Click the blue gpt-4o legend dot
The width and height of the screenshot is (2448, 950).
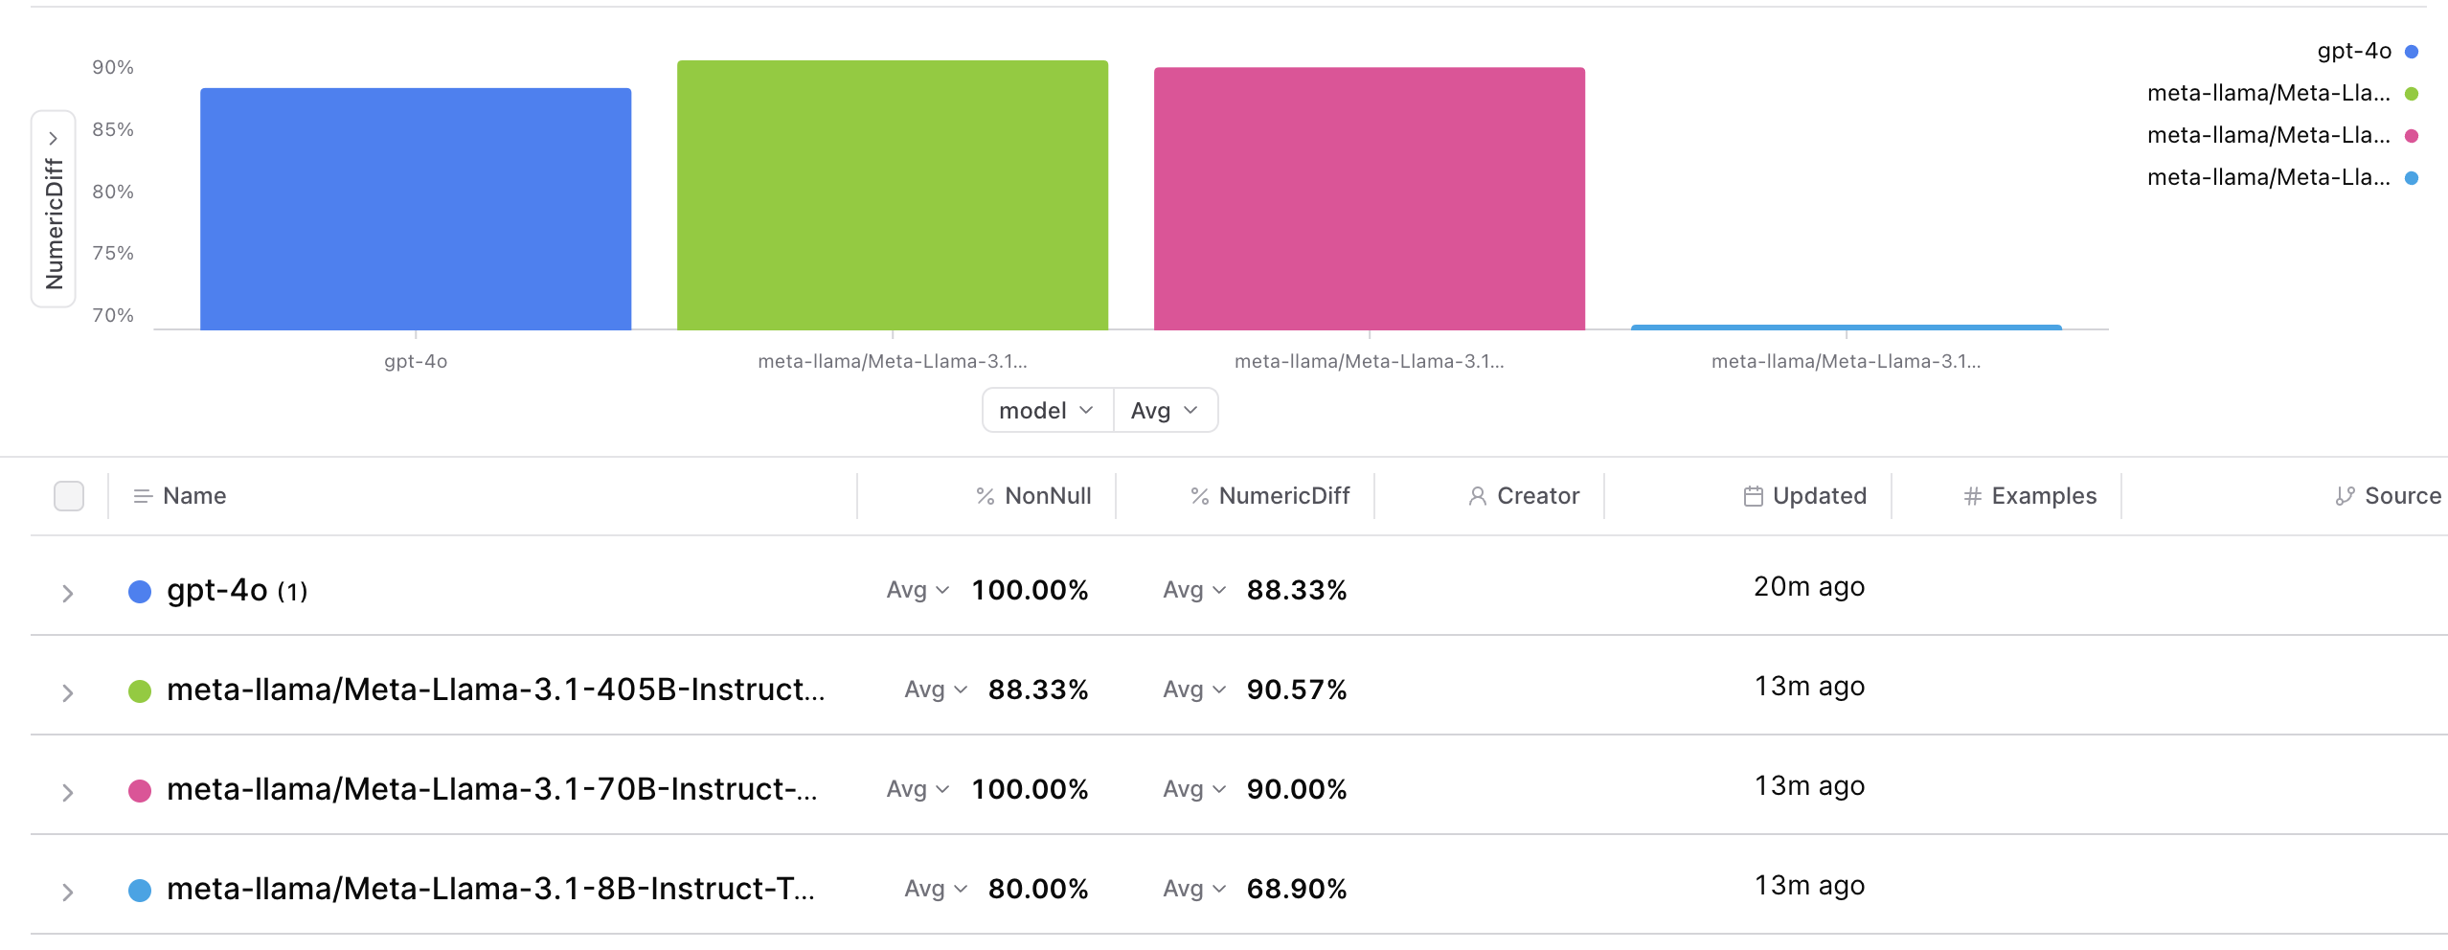[2412, 52]
